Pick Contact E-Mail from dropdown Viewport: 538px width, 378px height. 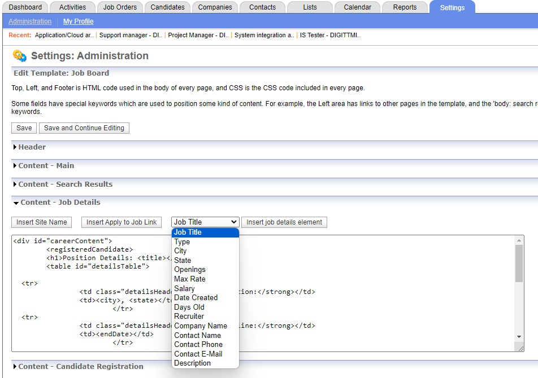[198, 354]
